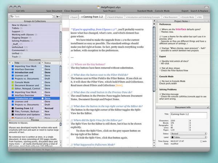Switch to the Export editor tab

[74, 17]
